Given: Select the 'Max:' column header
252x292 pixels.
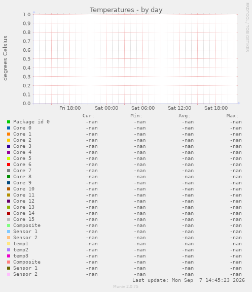Looking at the screenshot, I should coord(232,116).
